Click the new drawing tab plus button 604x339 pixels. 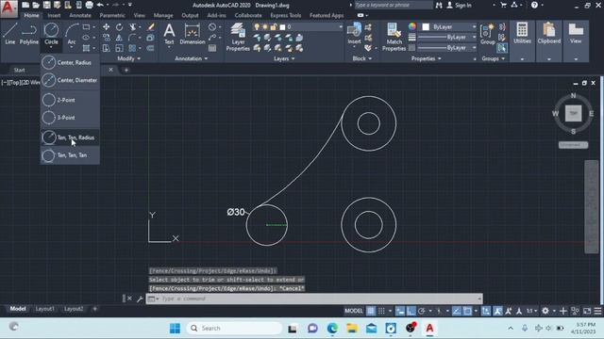click(x=126, y=70)
